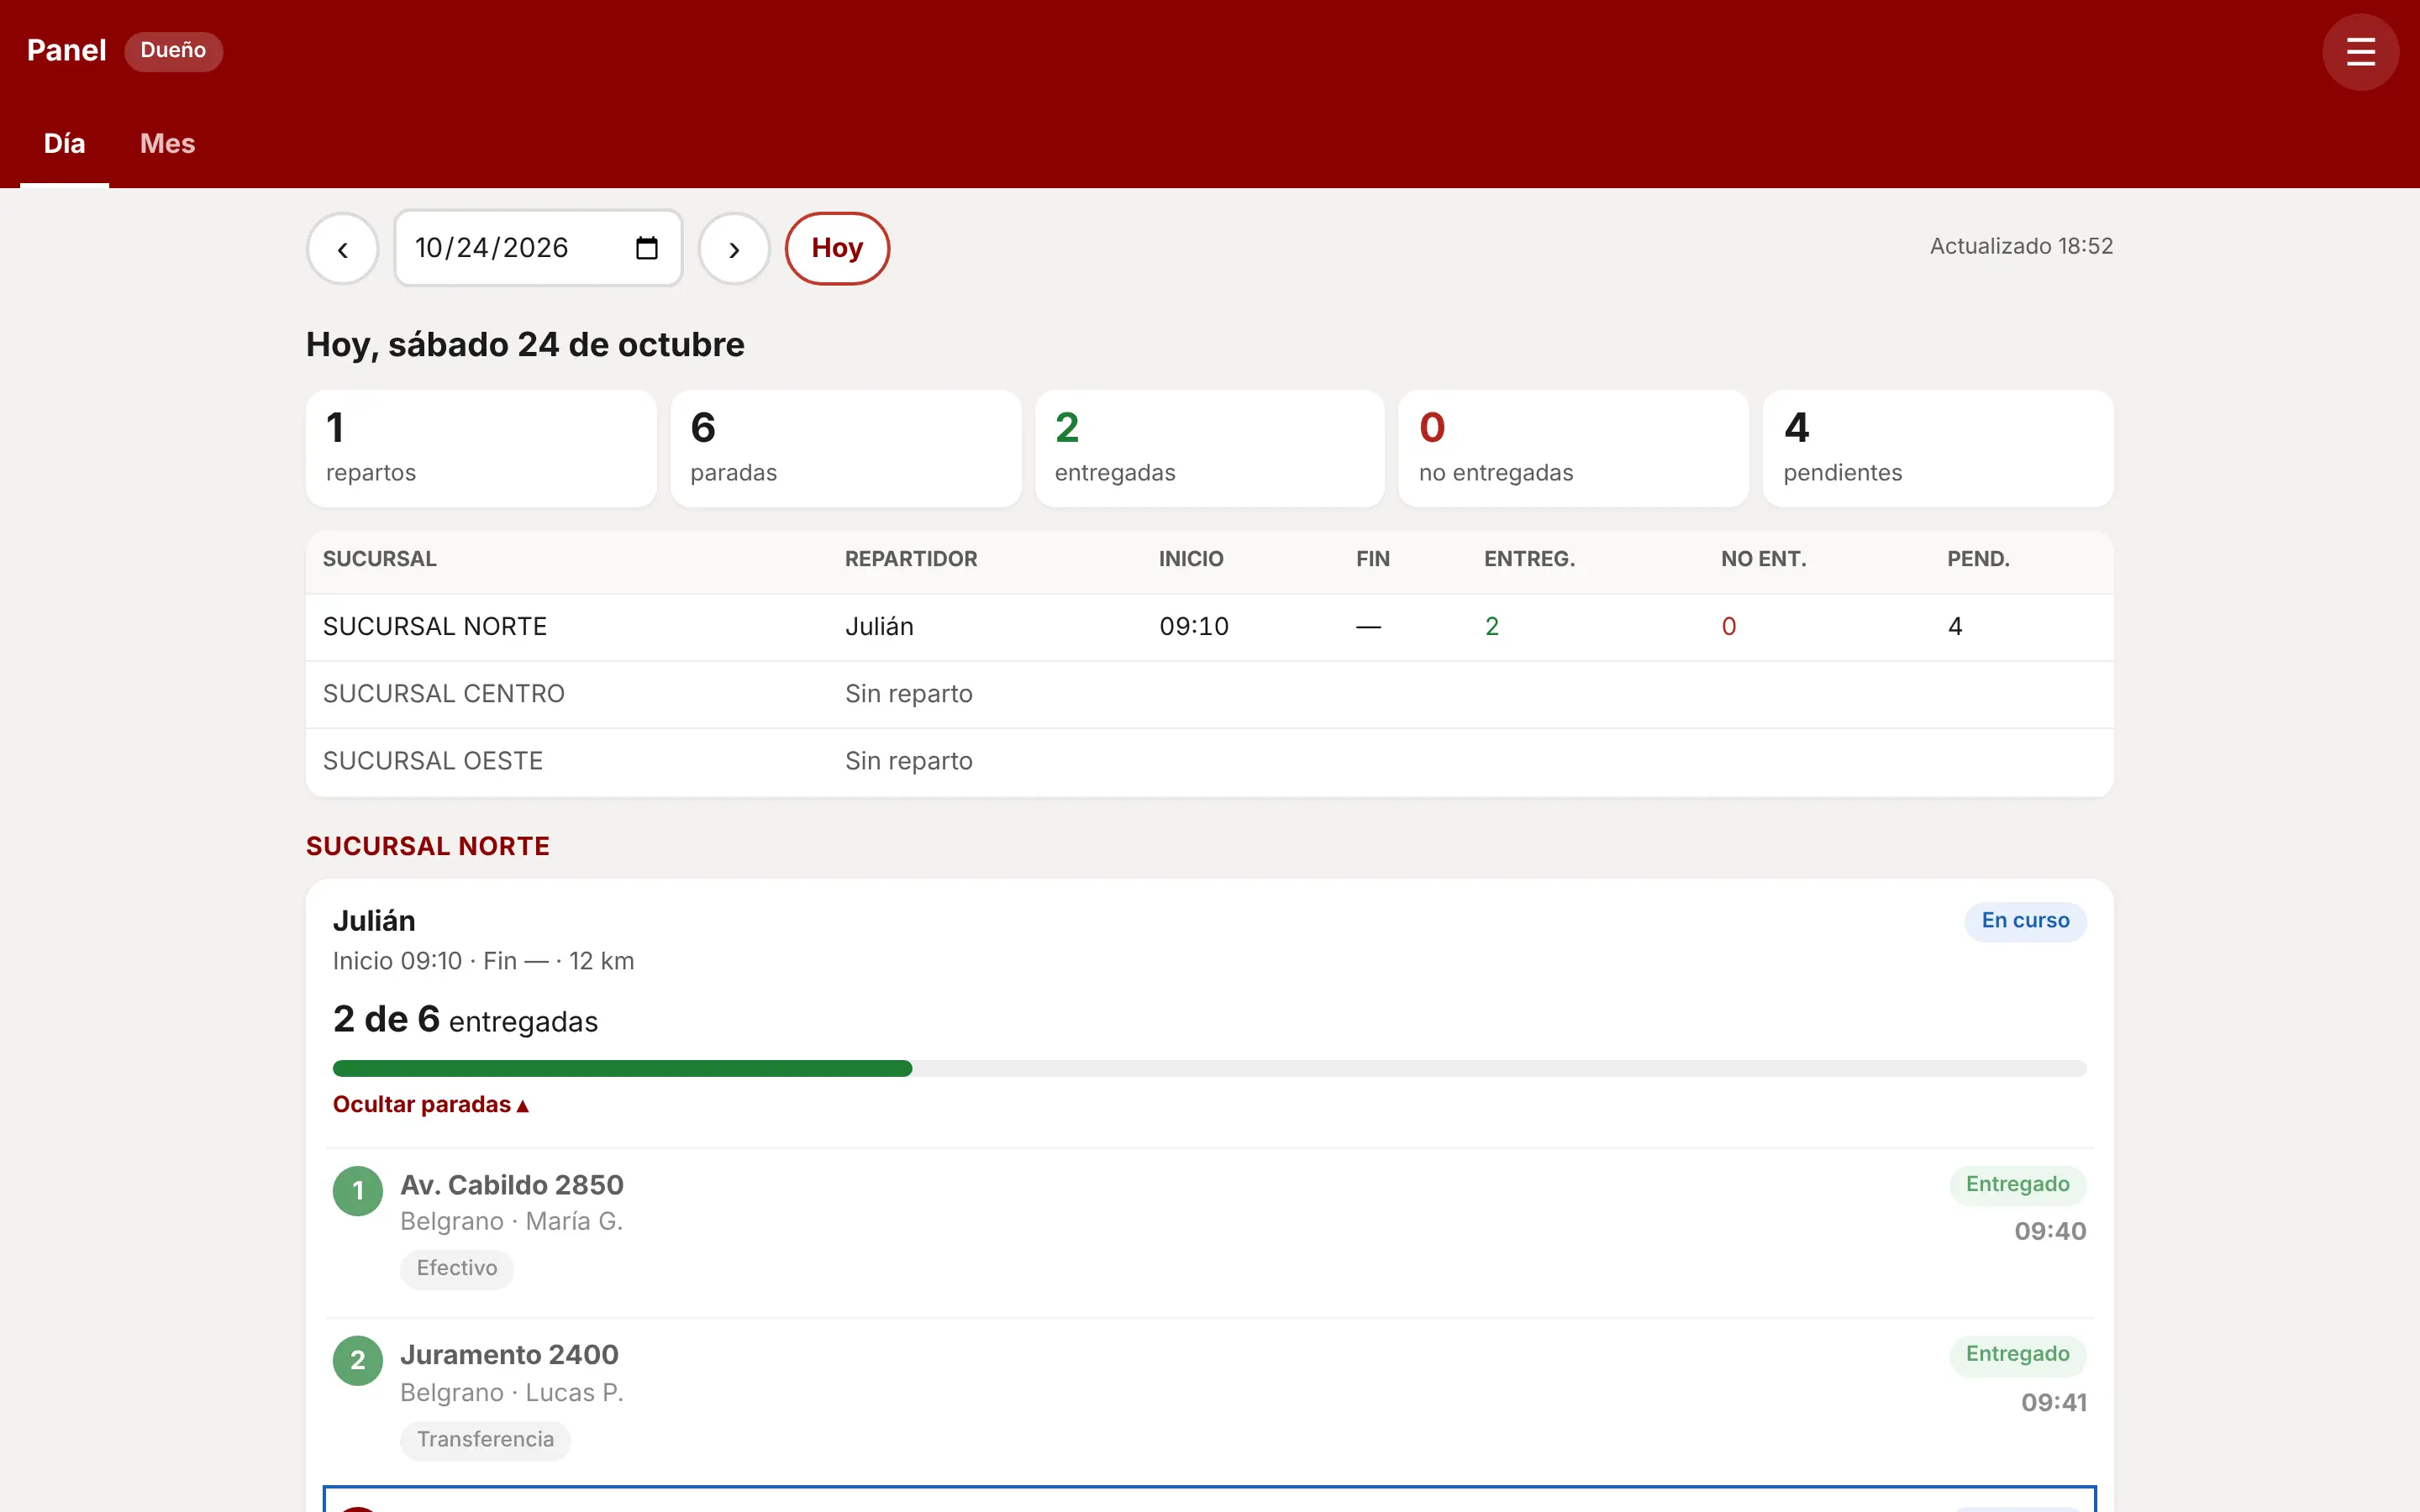Click the En curso status badge
The height and width of the screenshot is (1512, 2420).
point(2025,921)
